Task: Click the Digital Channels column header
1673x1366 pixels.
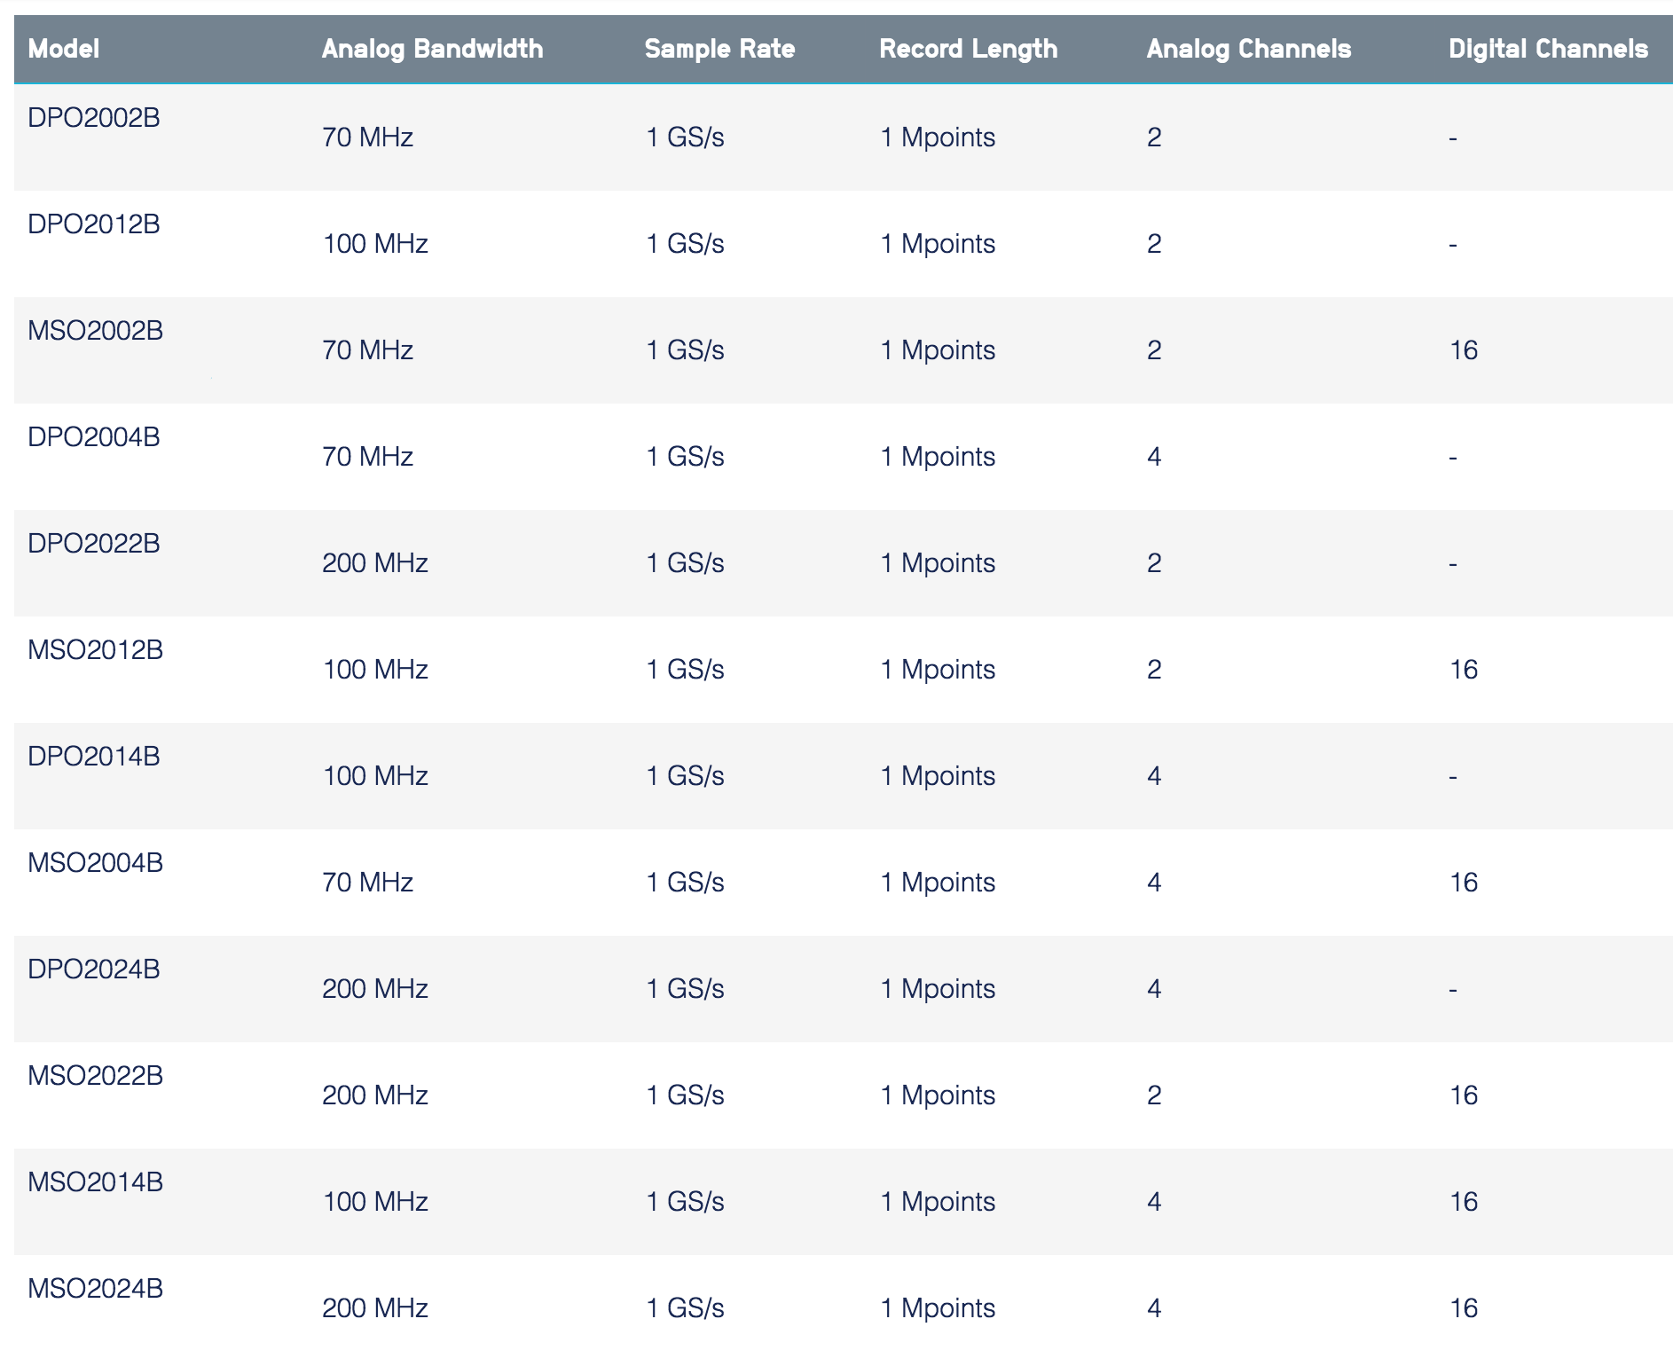Action: pos(1548,49)
